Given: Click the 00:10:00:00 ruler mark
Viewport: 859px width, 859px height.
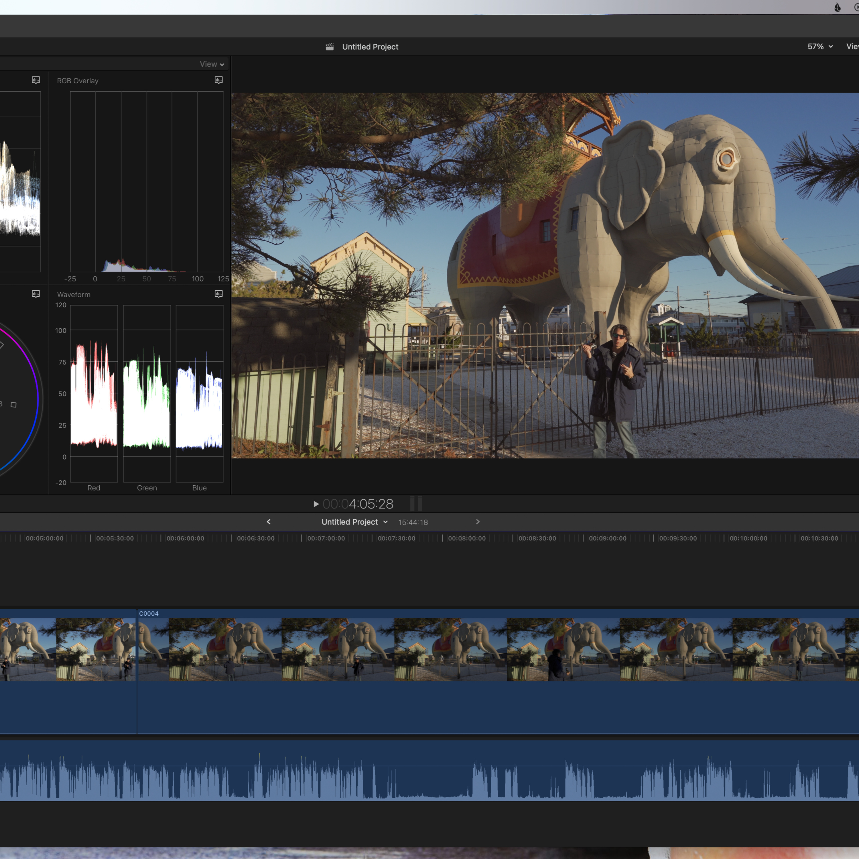Looking at the screenshot, I should pos(748,538).
